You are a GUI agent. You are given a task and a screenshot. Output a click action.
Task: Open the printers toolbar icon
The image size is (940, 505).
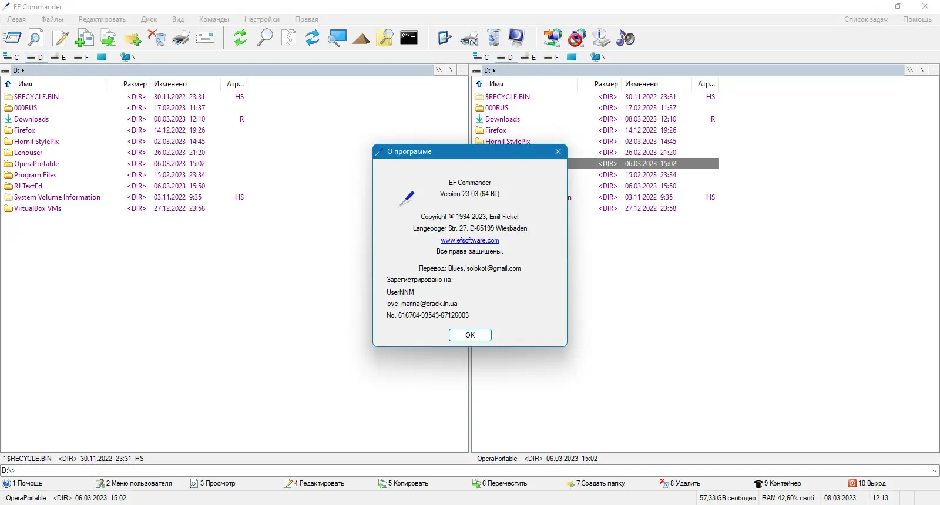[x=469, y=38]
